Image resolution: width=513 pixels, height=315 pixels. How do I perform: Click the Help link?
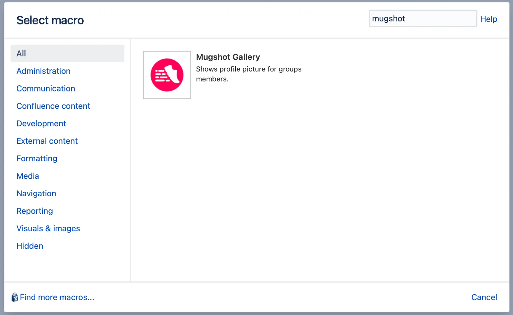[x=489, y=19]
